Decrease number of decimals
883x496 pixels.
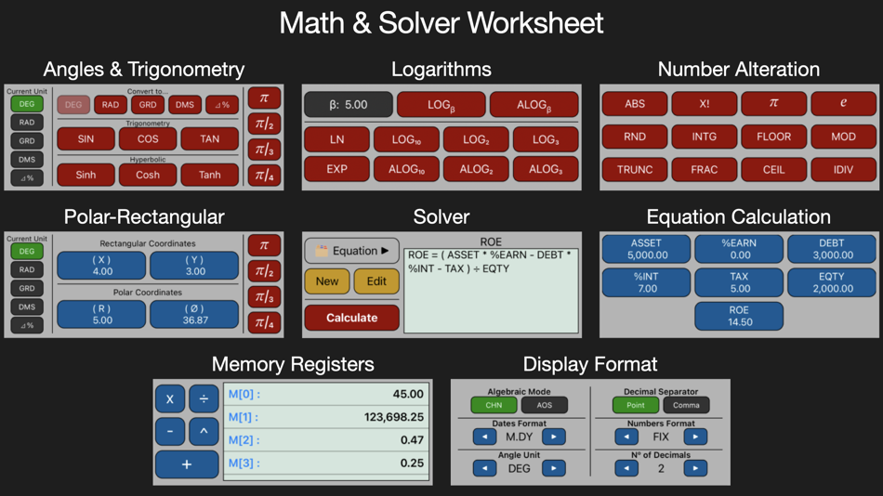[x=626, y=468]
